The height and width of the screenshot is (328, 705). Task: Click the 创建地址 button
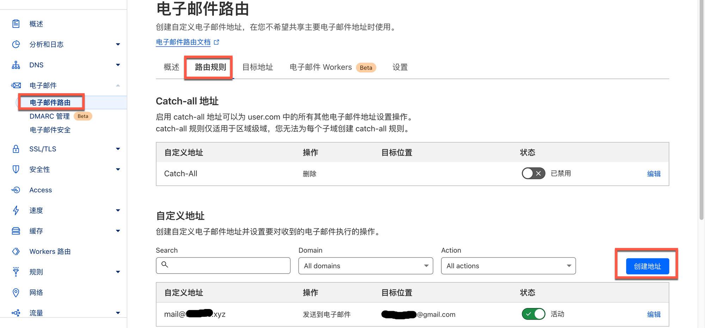647,266
